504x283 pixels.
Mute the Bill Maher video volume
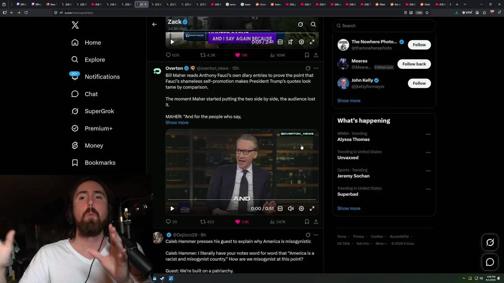(x=291, y=209)
